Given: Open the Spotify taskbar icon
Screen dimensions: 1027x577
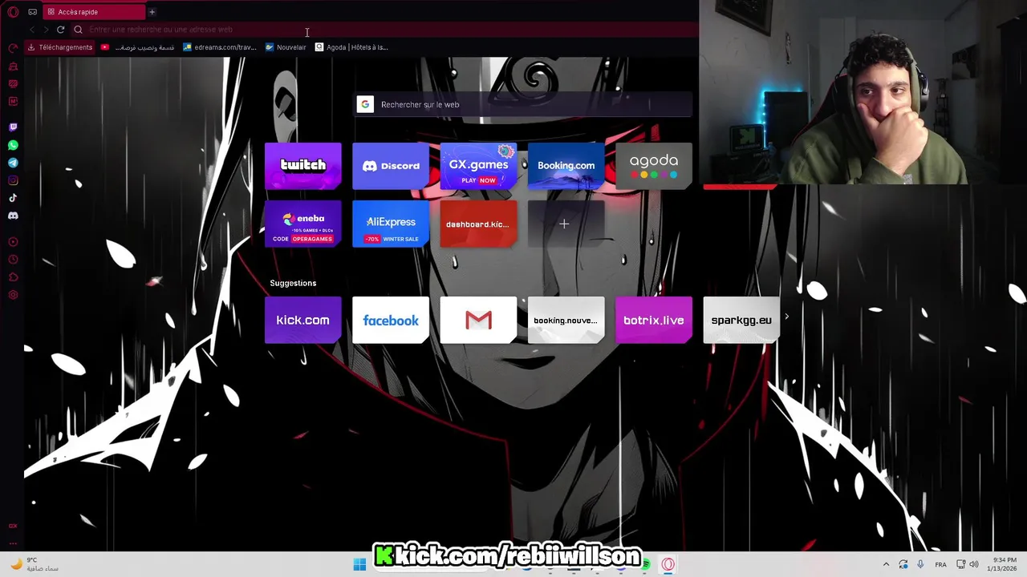Looking at the screenshot, I should (x=646, y=565).
